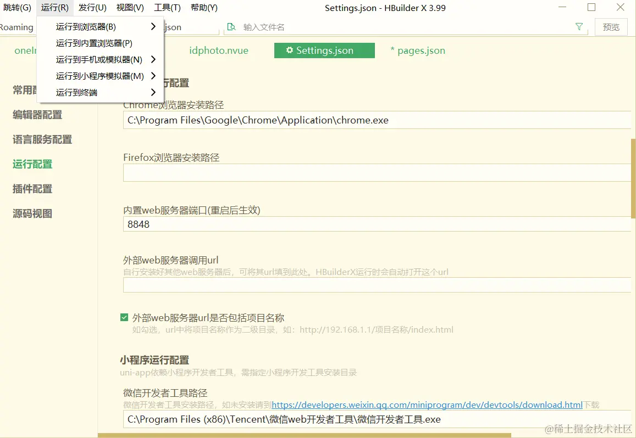Click the Chrome install path field

pyautogui.click(x=377, y=120)
